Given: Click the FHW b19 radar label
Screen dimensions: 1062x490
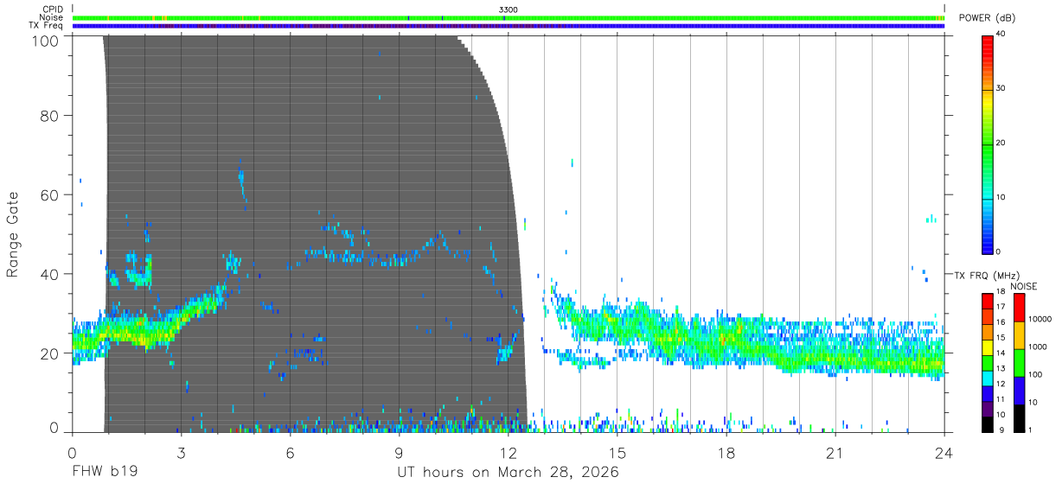Looking at the screenshot, I should tap(105, 474).
